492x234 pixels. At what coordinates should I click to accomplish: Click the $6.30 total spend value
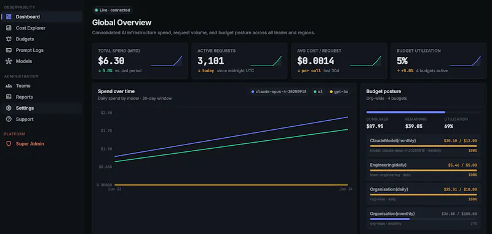tap(111, 61)
